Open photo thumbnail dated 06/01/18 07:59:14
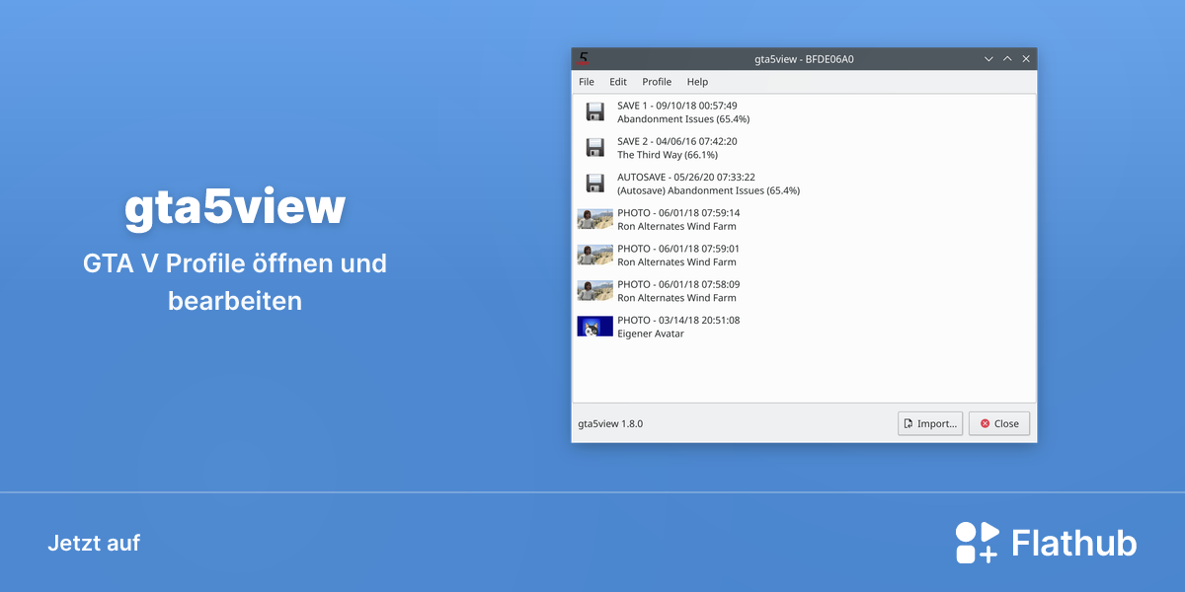This screenshot has height=592, width=1185. (x=594, y=219)
